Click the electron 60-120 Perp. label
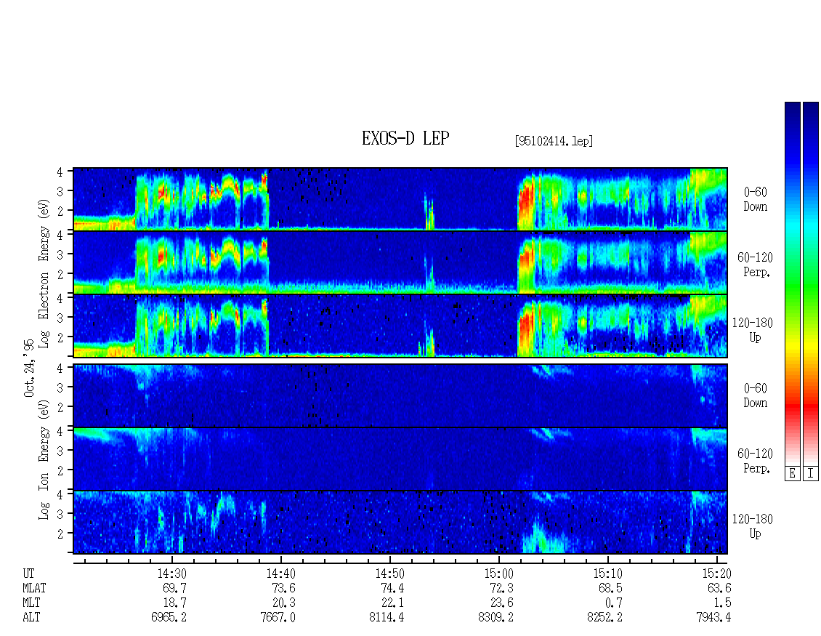 coord(755,265)
